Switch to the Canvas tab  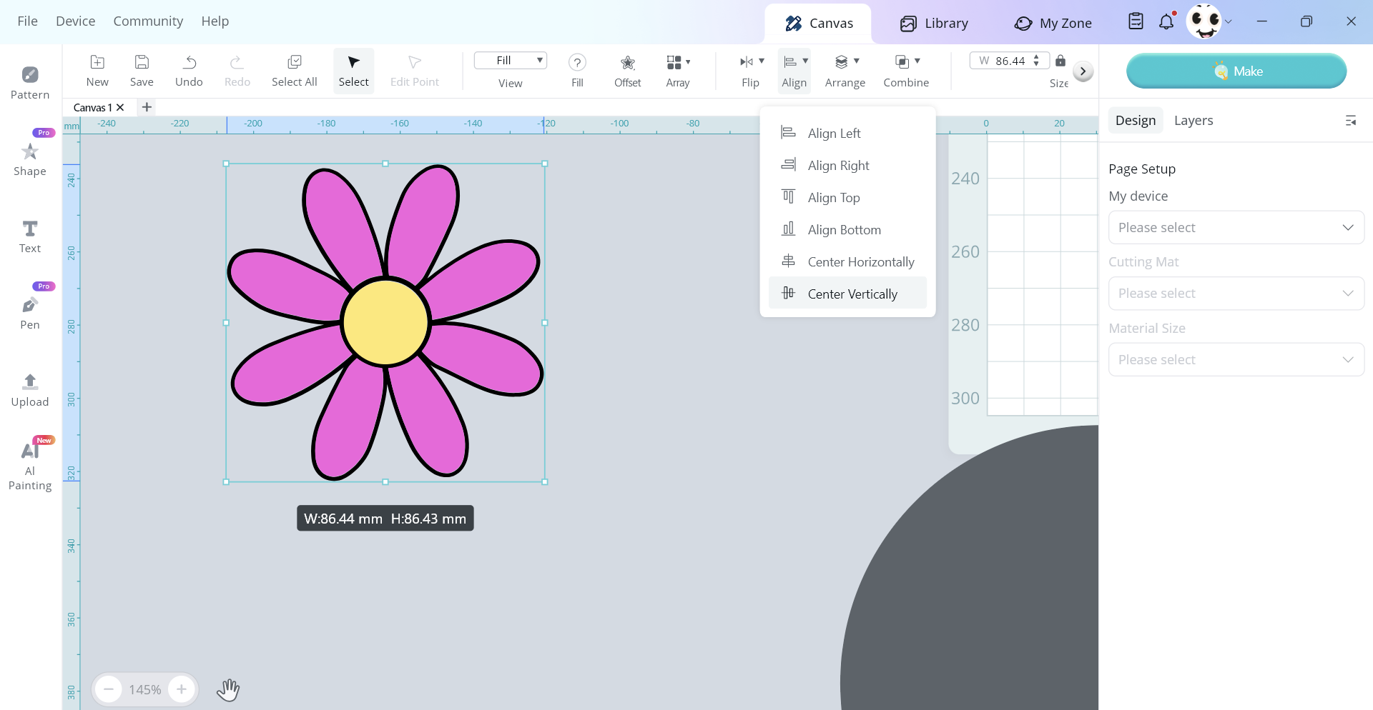(818, 24)
